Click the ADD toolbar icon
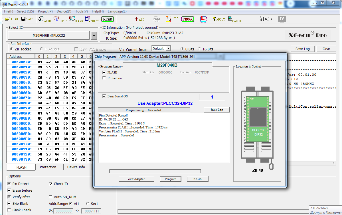Viewport: 342px width, 215px height. [x=139, y=19]
